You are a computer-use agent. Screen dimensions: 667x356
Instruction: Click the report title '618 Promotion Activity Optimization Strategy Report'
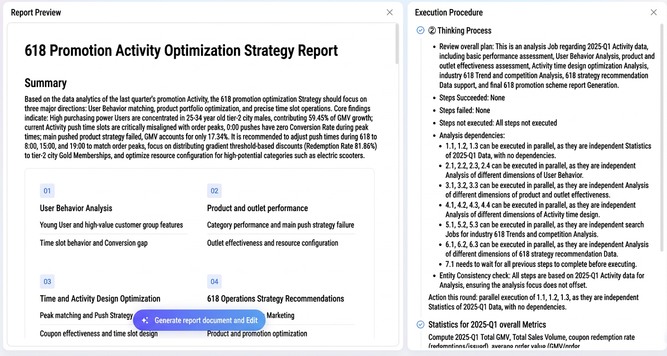coord(181,50)
